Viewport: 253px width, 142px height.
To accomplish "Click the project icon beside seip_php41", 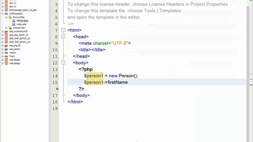I will (6, 49).
